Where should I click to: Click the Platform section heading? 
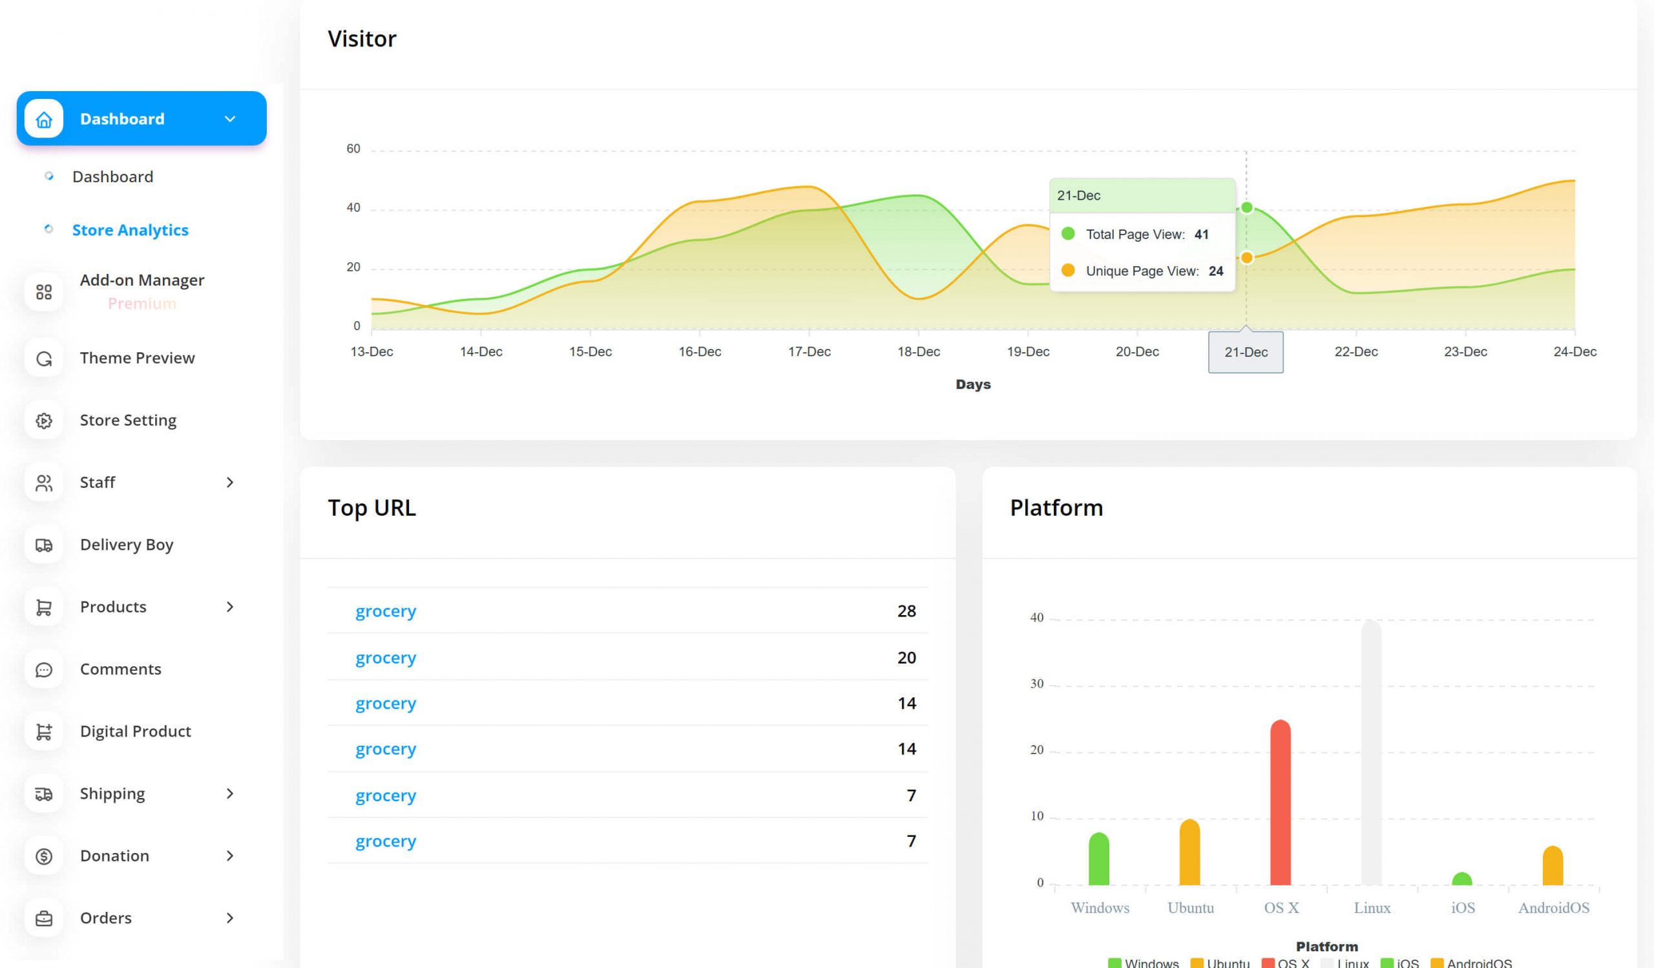point(1057,508)
